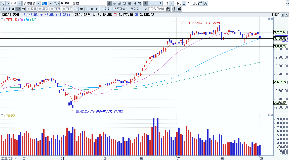
Task: Click the four-way move arrows icon
Action: 76,9
